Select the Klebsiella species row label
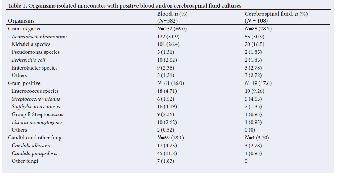 pos(31,44)
